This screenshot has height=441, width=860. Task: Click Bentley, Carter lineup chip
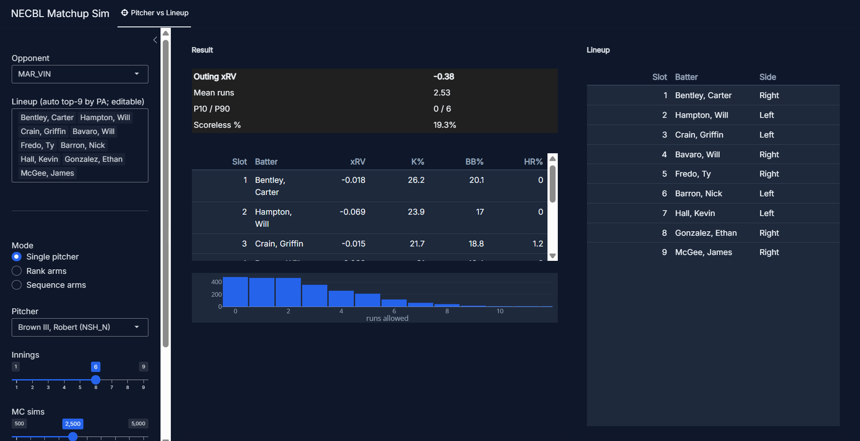pyautogui.click(x=47, y=117)
